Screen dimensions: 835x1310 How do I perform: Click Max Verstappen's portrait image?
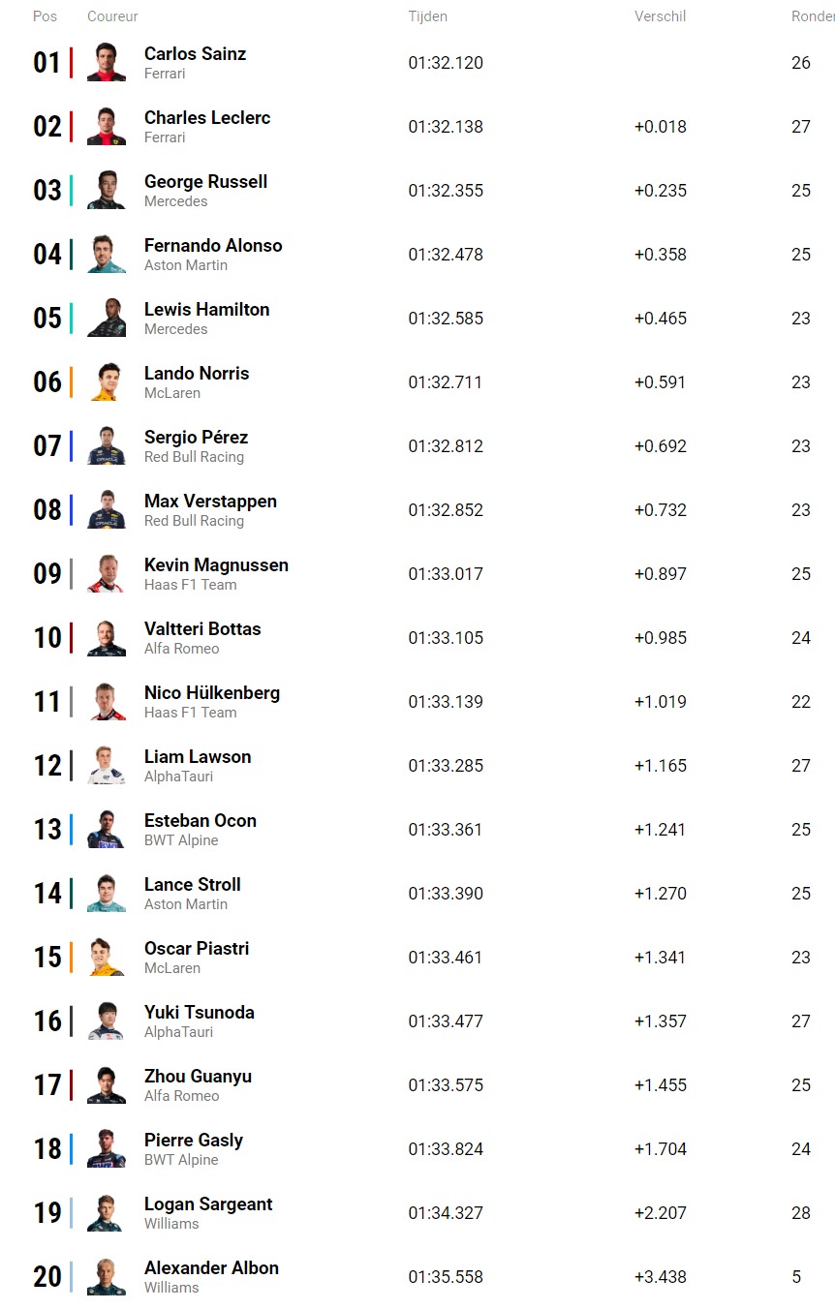pyautogui.click(x=107, y=510)
